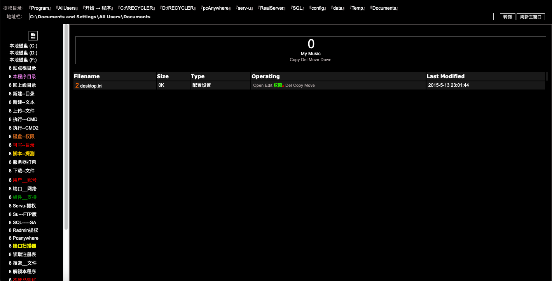Open 读取注册表 in sidebar
The image size is (552, 281).
(x=24, y=255)
